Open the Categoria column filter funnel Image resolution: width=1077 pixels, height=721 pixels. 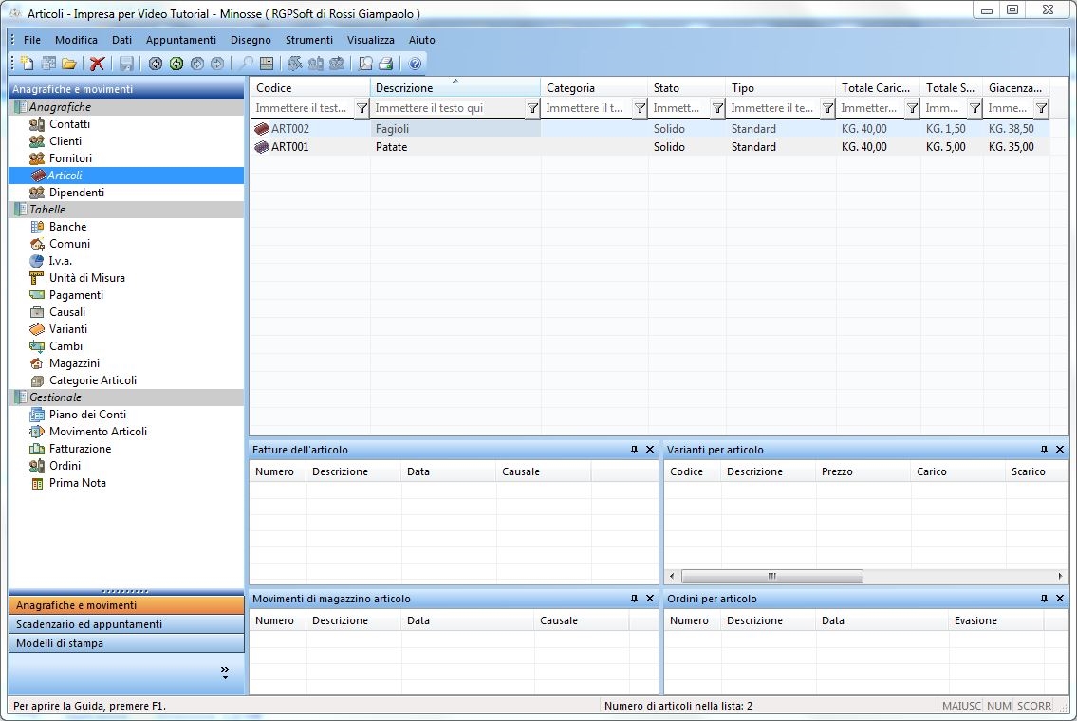pyautogui.click(x=640, y=108)
